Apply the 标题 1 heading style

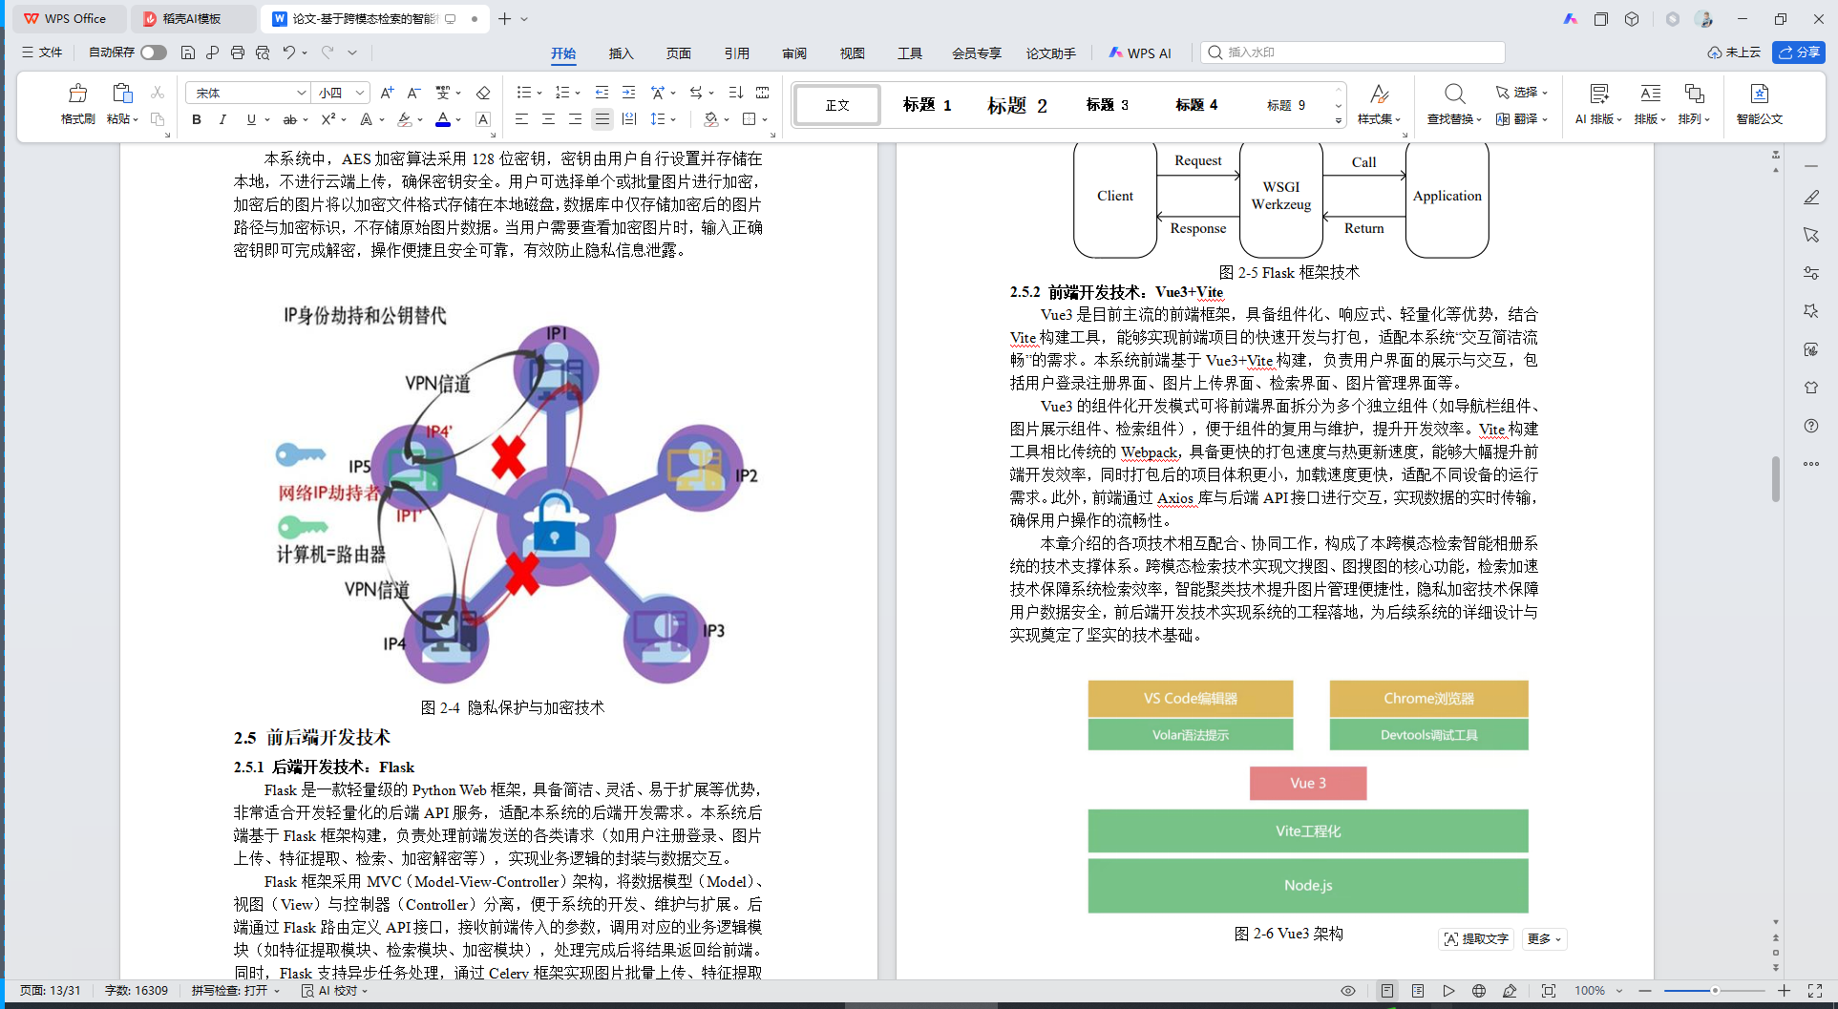[x=927, y=105]
